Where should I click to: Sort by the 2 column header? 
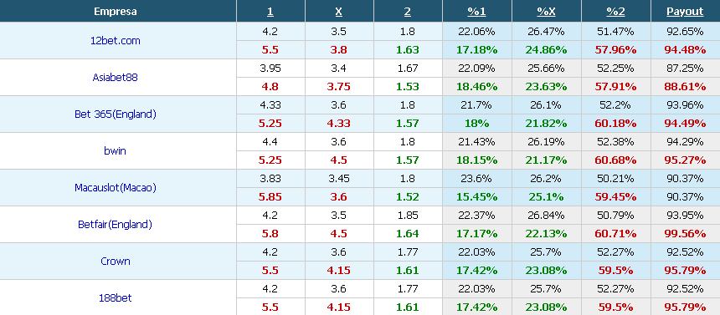(407, 12)
